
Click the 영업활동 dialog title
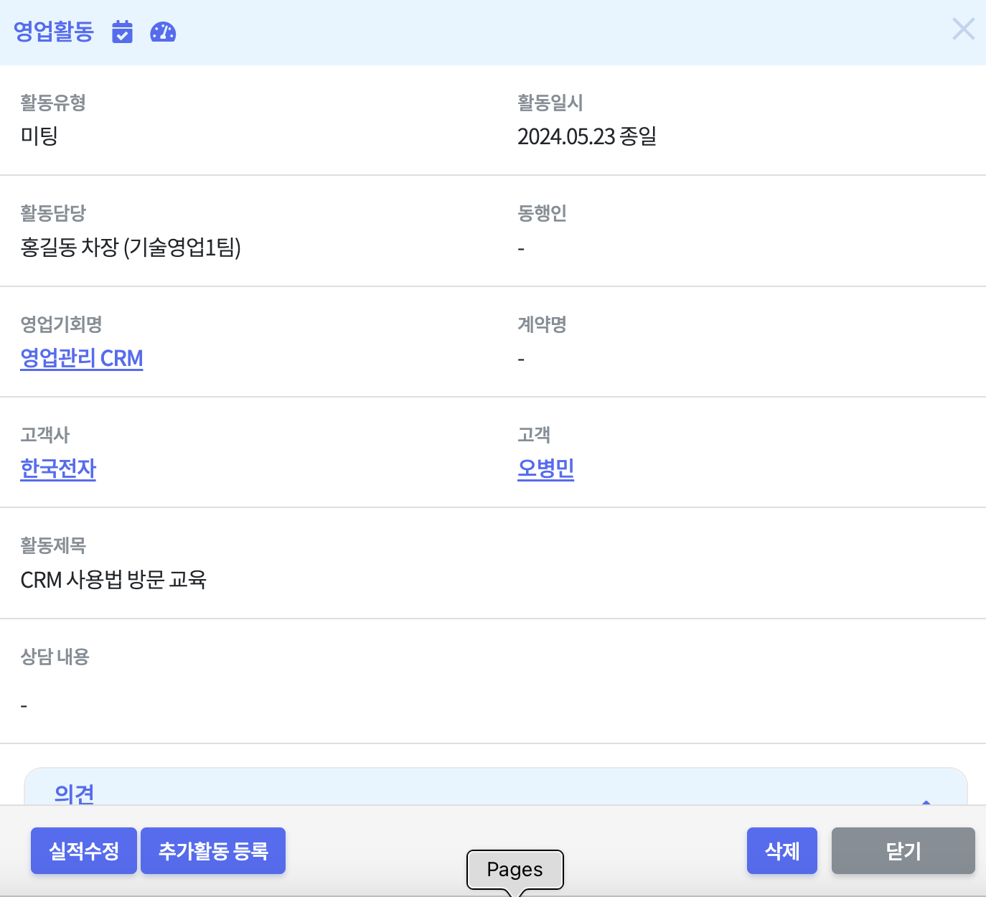[54, 32]
